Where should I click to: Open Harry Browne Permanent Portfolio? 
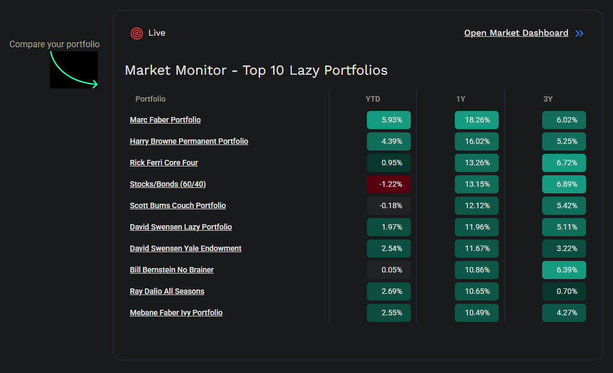click(188, 141)
